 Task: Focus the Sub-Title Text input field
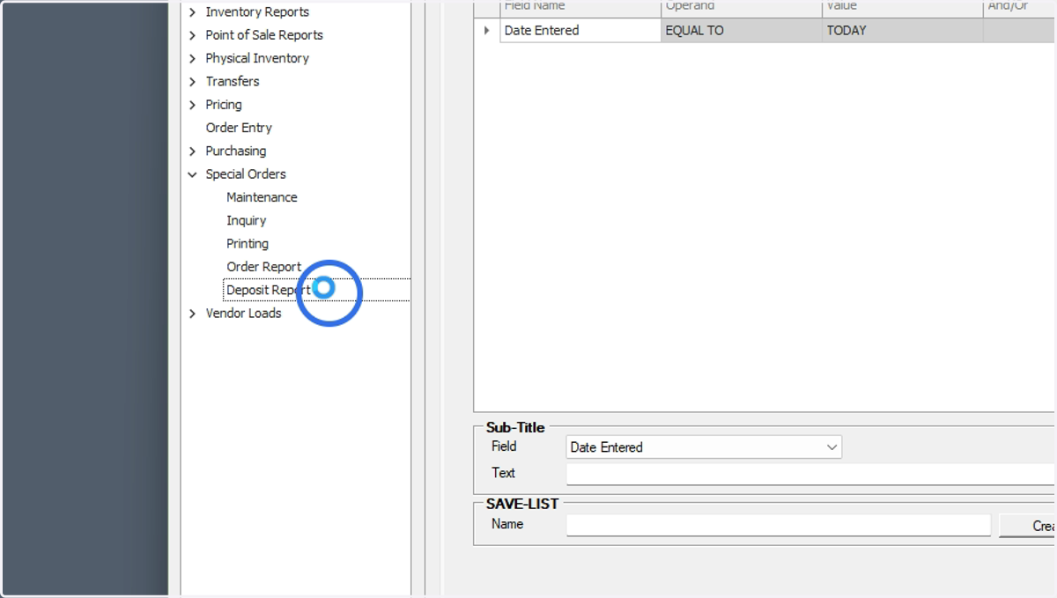pyautogui.click(x=810, y=474)
